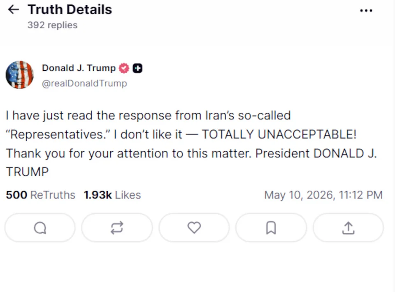The image size is (395, 292).
Task: Open Donald J. Trump's profile picture
Action: [20, 75]
